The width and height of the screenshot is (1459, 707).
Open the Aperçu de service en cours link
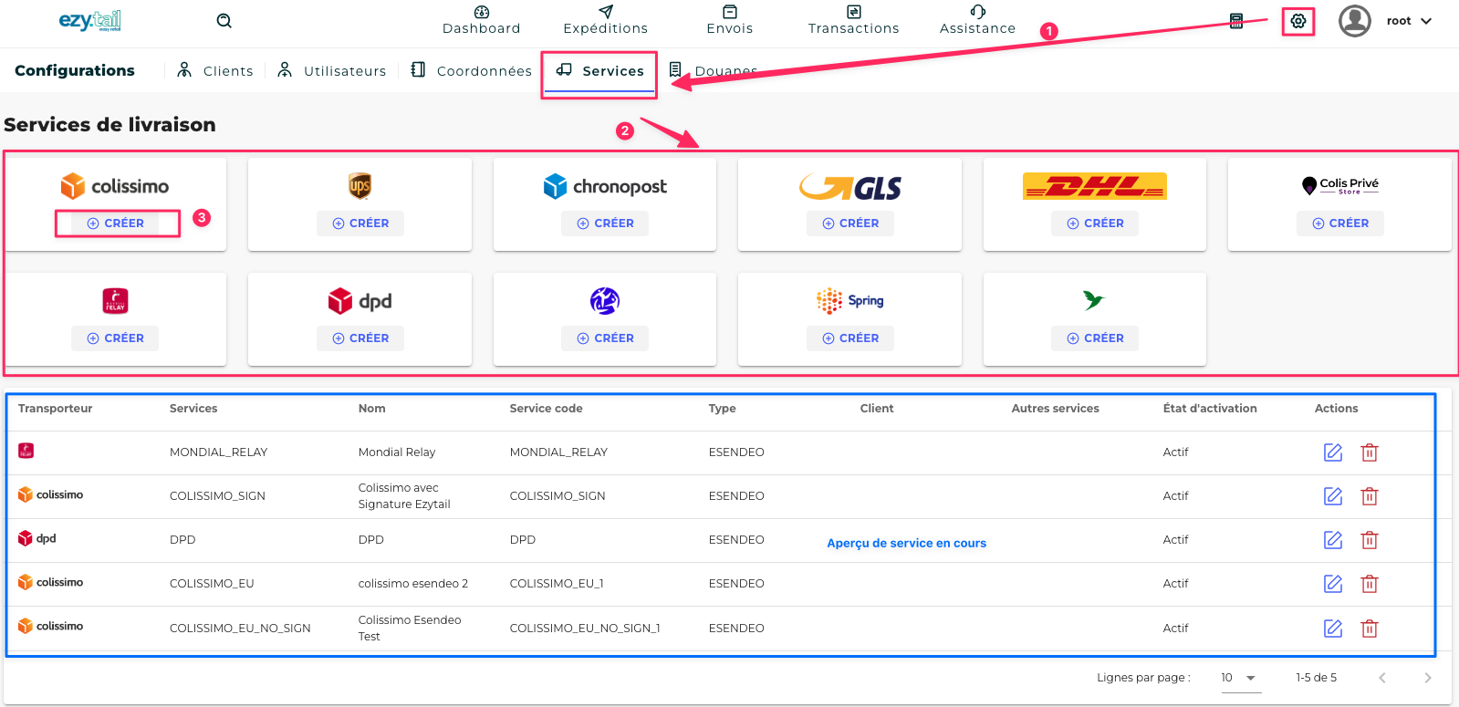[906, 543]
